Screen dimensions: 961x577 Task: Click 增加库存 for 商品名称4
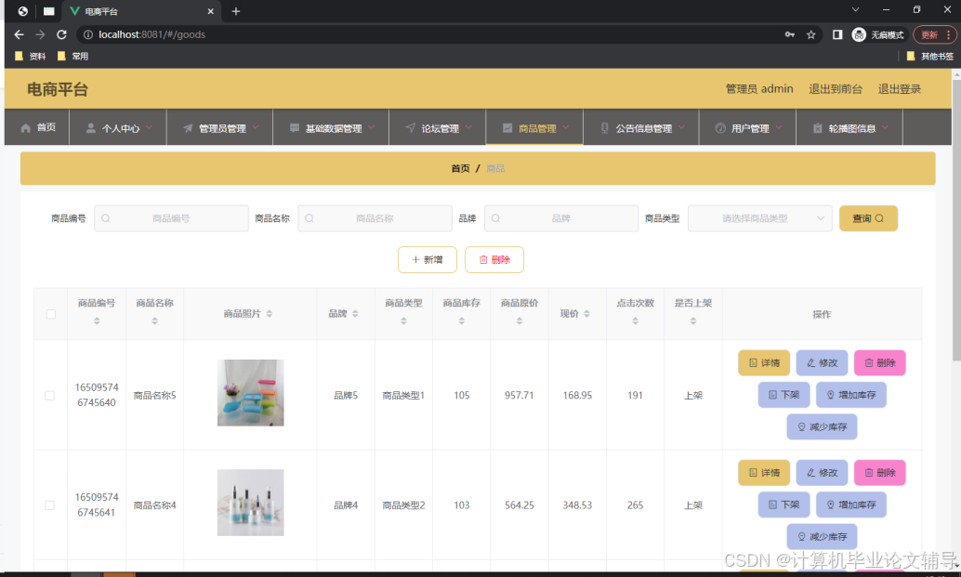tap(851, 505)
